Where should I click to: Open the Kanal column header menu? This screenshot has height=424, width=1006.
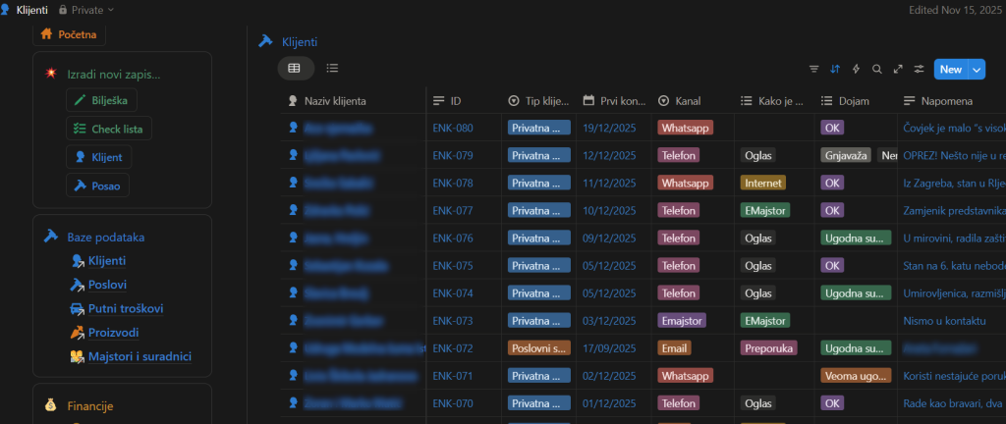point(688,101)
